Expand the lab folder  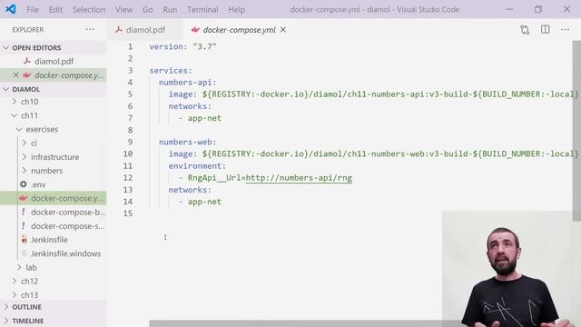click(31, 267)
